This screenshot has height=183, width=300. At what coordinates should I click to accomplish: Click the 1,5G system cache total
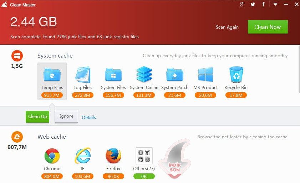[17, 66]
